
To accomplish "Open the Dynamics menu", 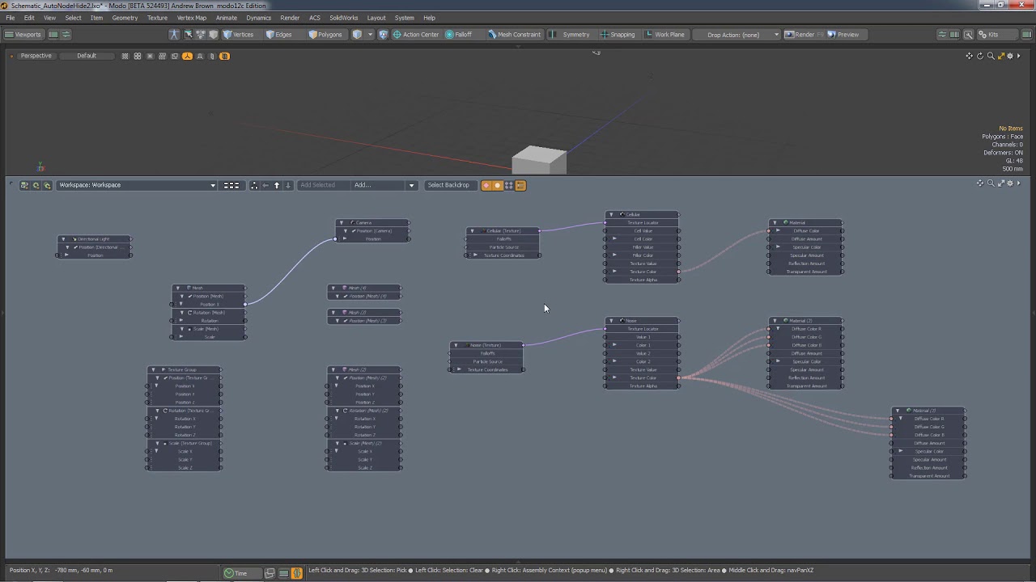I will (x=258, y=18).
